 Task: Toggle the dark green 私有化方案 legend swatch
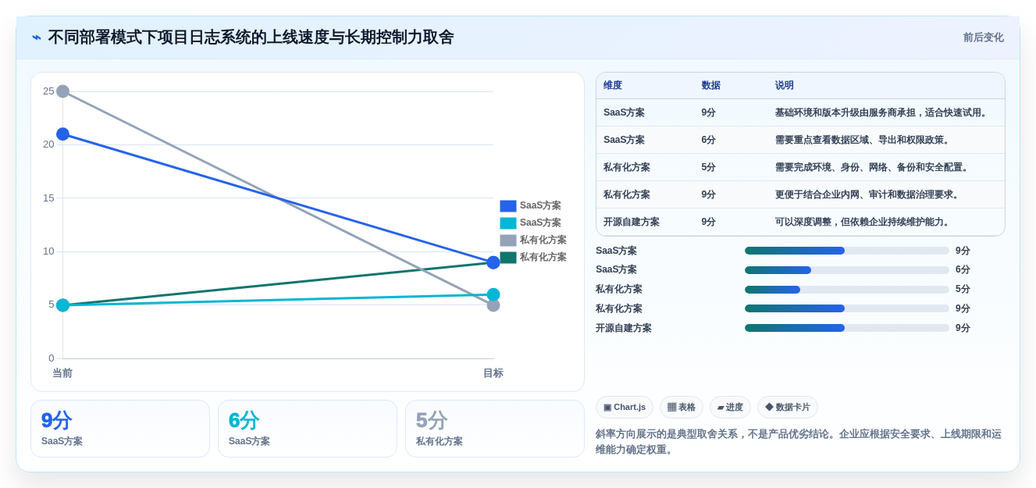(508, 258)
